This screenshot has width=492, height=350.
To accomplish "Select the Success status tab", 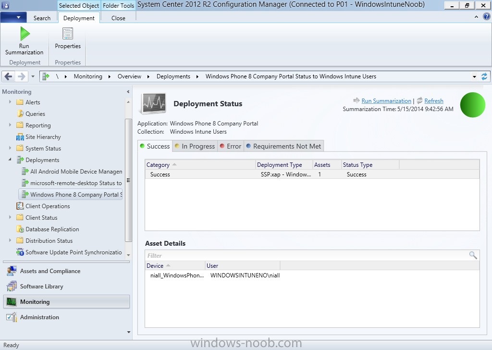I will click(155, 146).
